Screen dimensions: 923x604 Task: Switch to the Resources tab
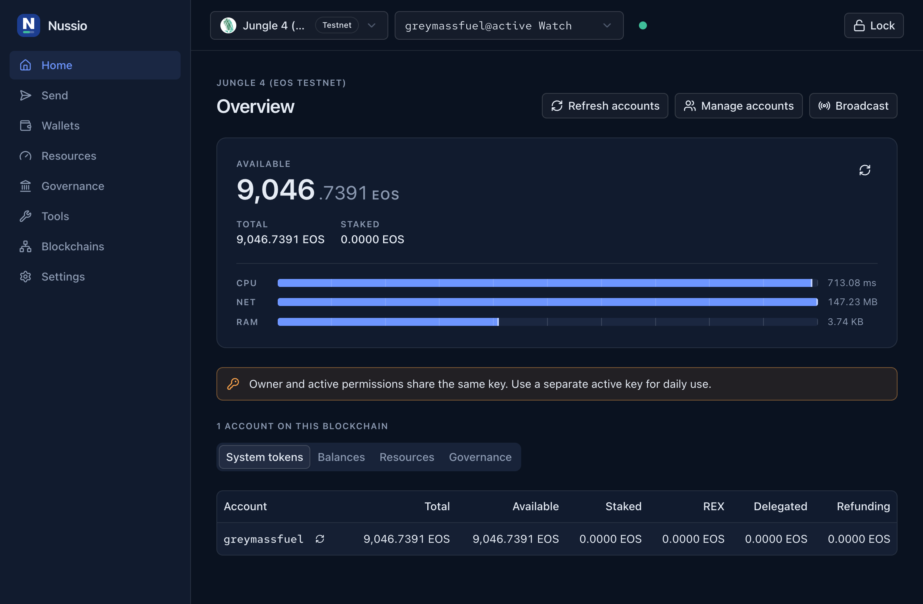coord(407,457)
